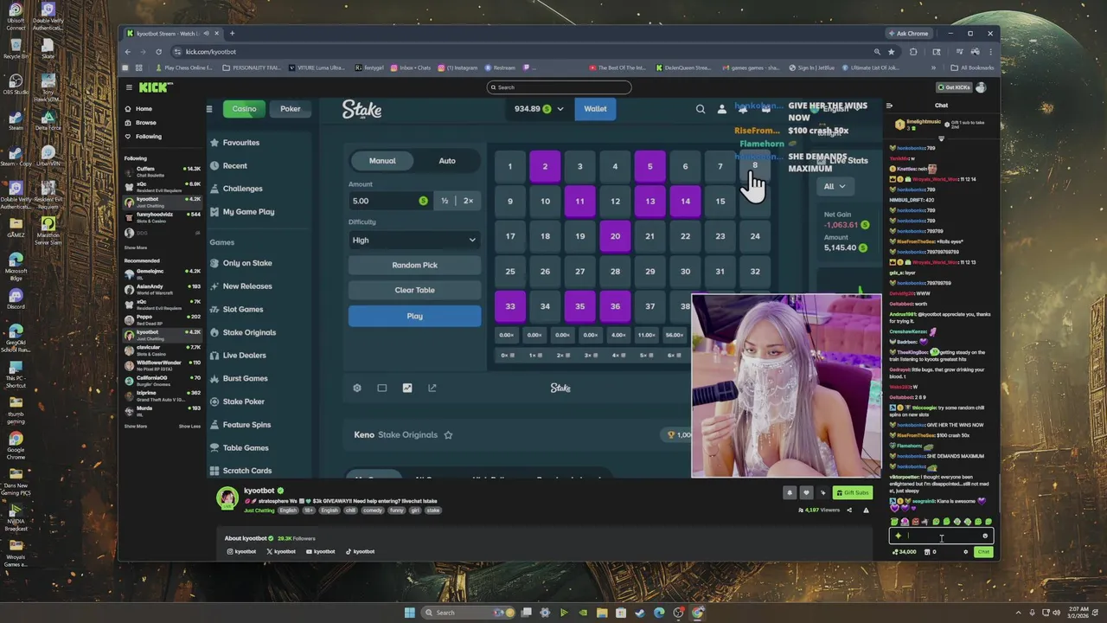Bookmark this page with Chrome star icon
The image size is (1107, 623).
pyautogui.click(x=891, y=51)
